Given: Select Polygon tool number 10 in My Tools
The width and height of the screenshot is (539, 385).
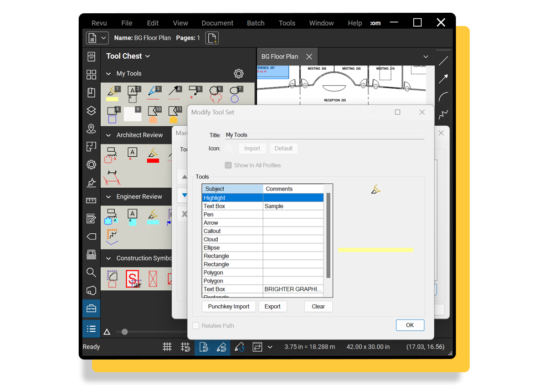Looking at the screenshot, I should coord(154,115).
